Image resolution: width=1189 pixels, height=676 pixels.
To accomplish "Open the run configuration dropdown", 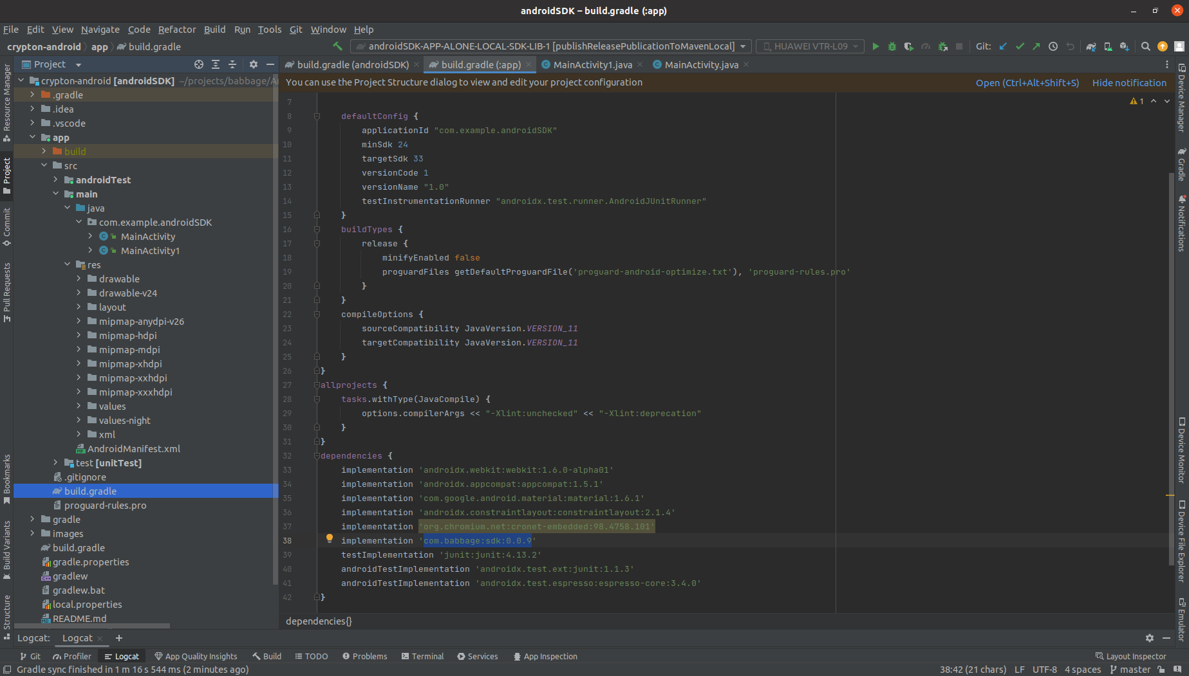I will (743, 46).
